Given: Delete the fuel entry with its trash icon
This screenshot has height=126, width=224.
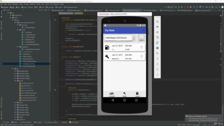Looking at the screenshot, I should 141,48.
